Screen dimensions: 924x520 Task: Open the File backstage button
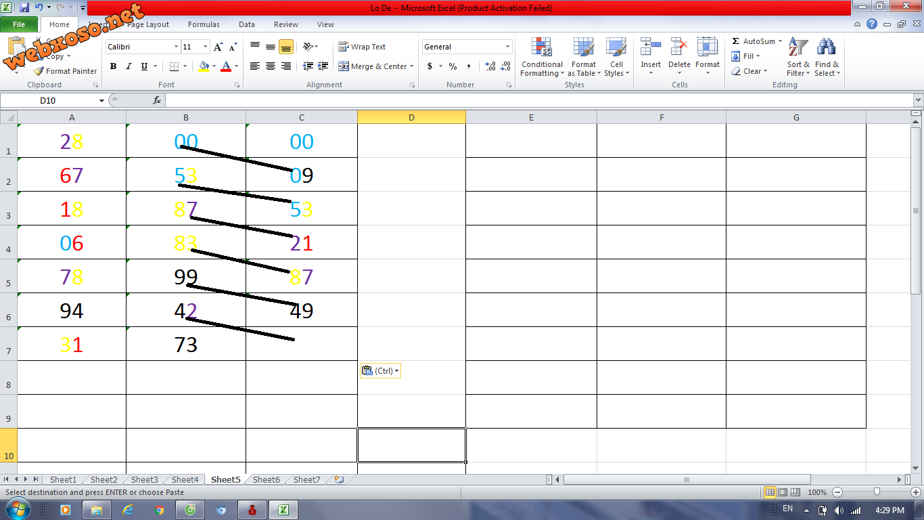[x=19, y=24]
